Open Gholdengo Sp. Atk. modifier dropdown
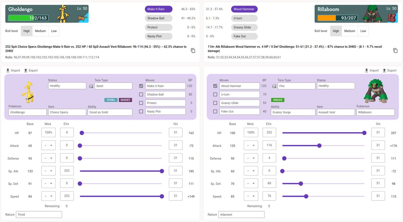403x222 pixels. coord(48,171)
